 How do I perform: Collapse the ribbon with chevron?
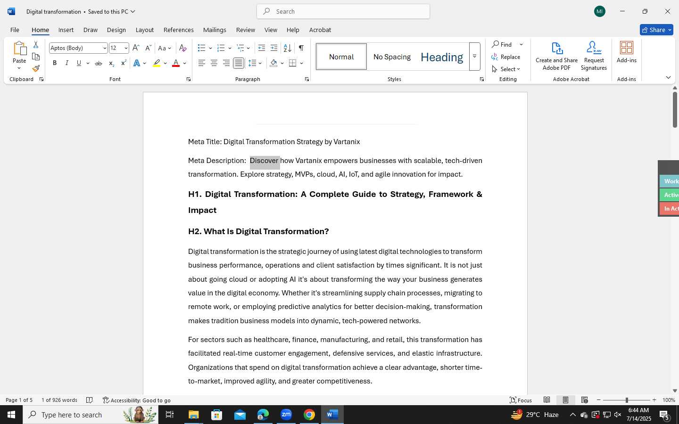(x=668, y=77)
